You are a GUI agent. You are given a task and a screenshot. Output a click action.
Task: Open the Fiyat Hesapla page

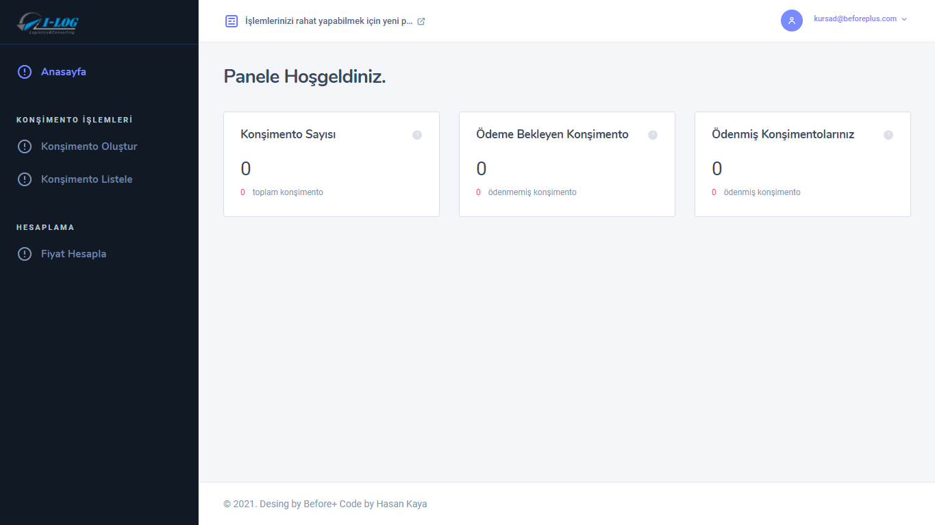click(73, 254)
